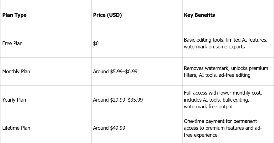Select the Price (USD) header cell

[x=107, y=15]
